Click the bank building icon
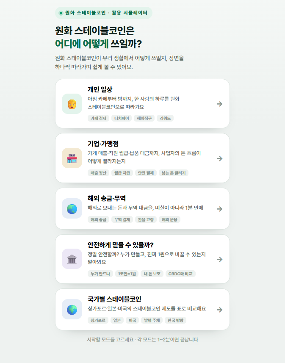 point(72,259)
